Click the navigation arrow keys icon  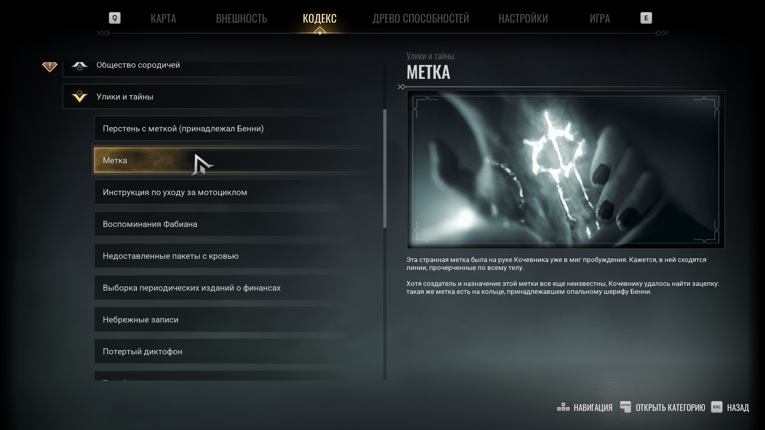click(563, 407)
